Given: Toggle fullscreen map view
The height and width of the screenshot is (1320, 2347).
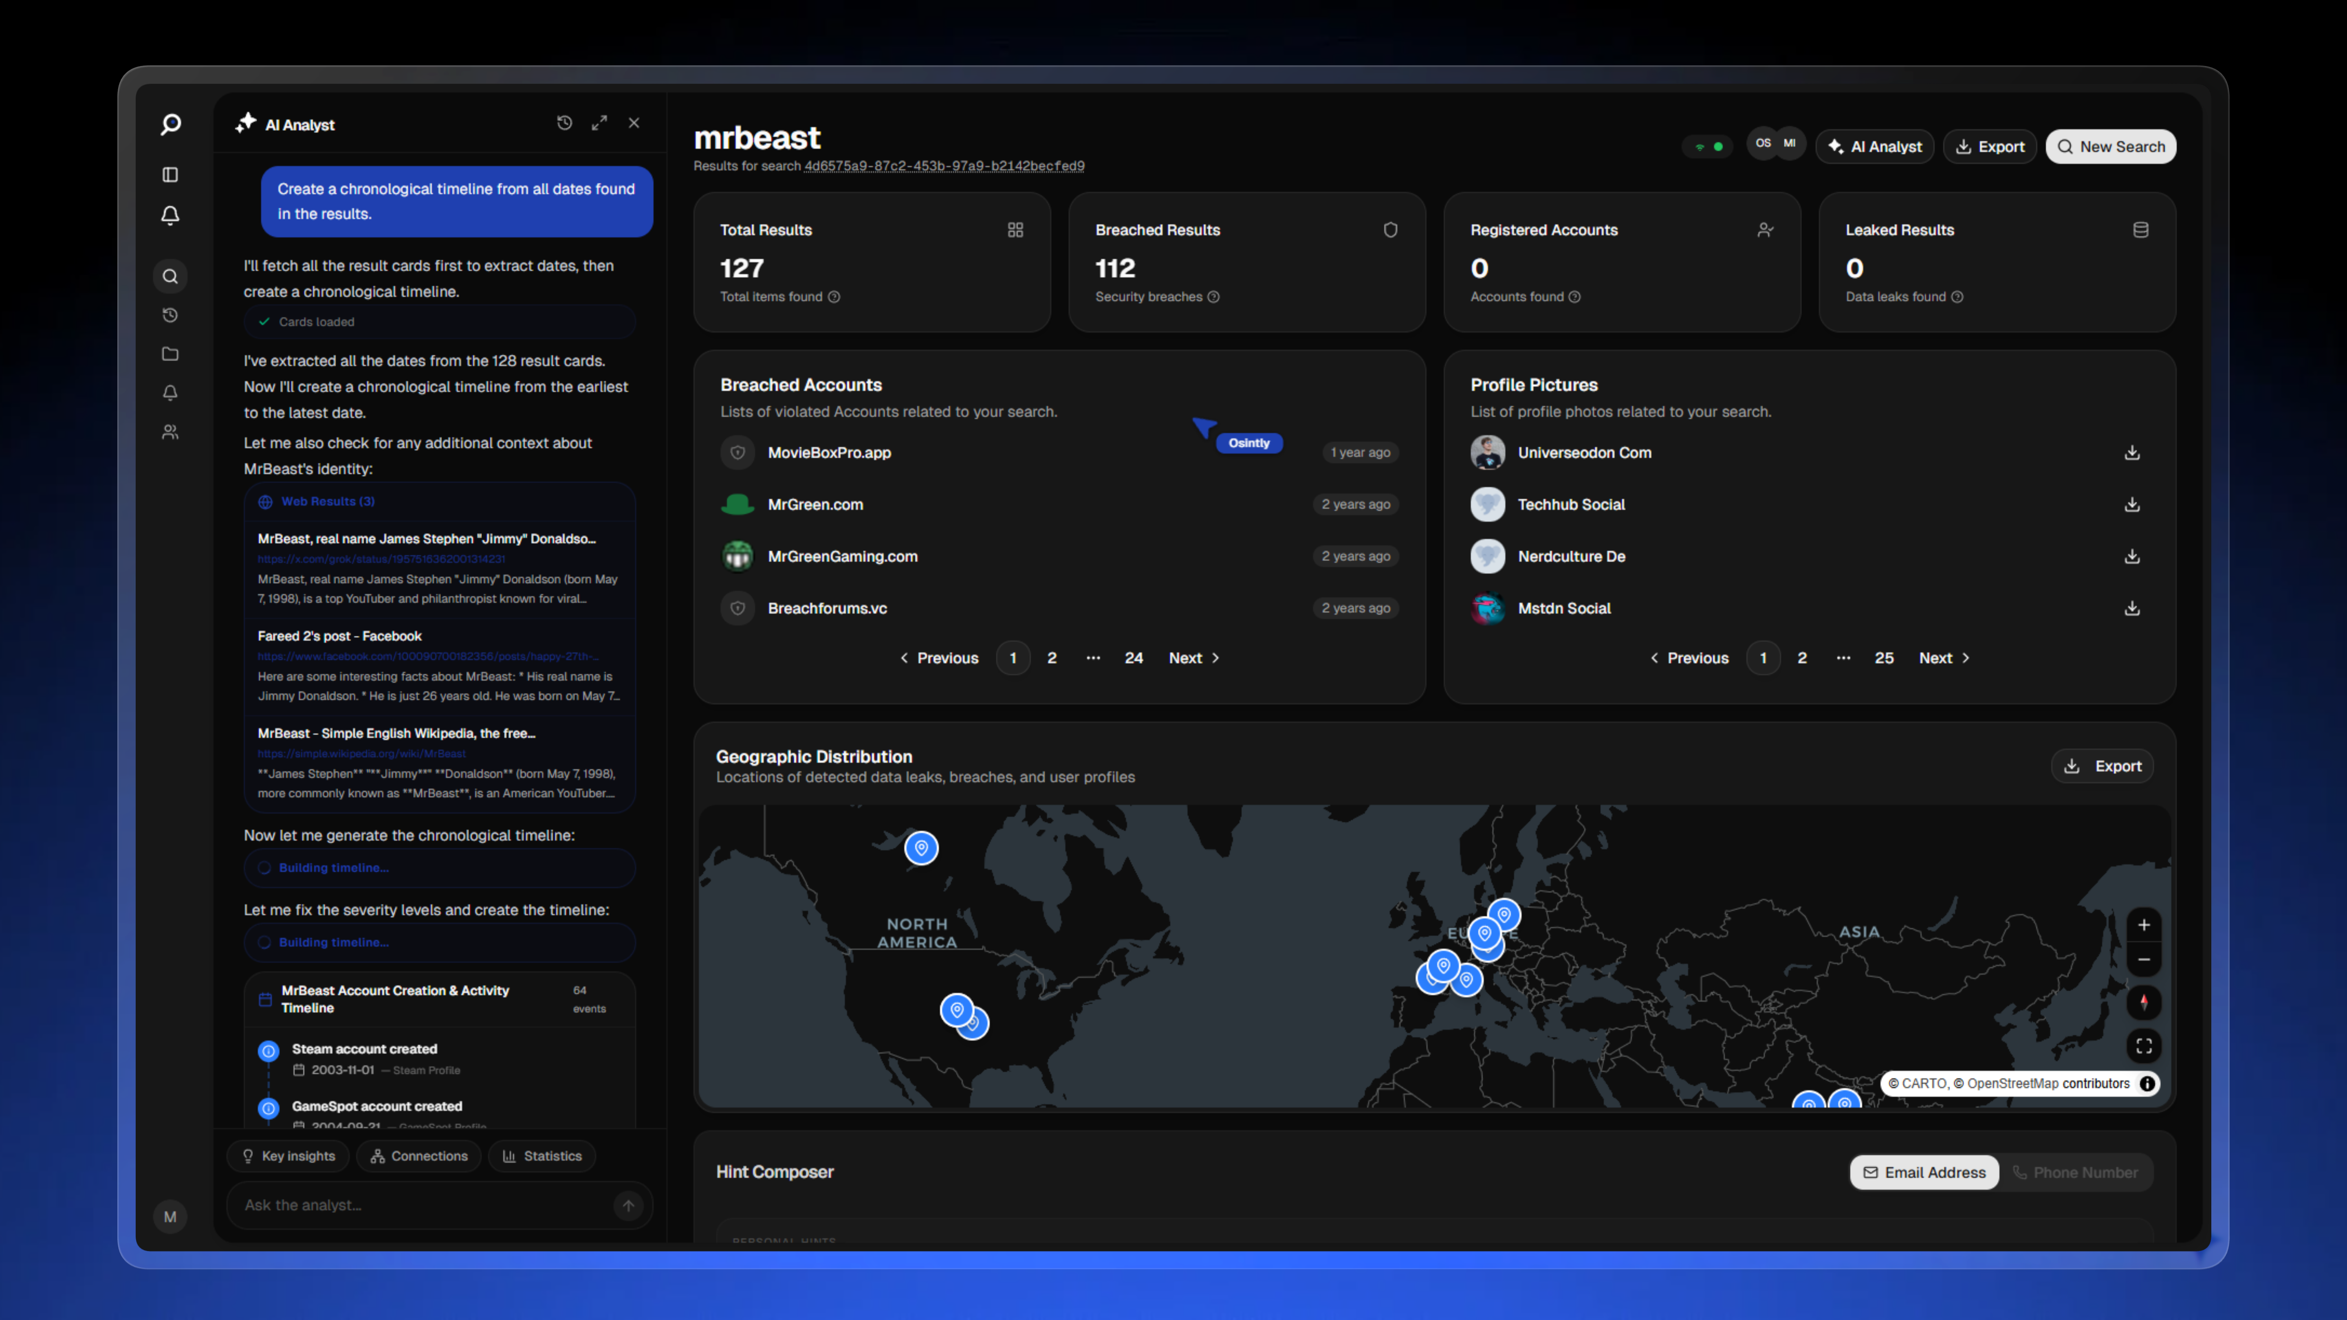Looking at the screenshot, I should point(2143,1046).
